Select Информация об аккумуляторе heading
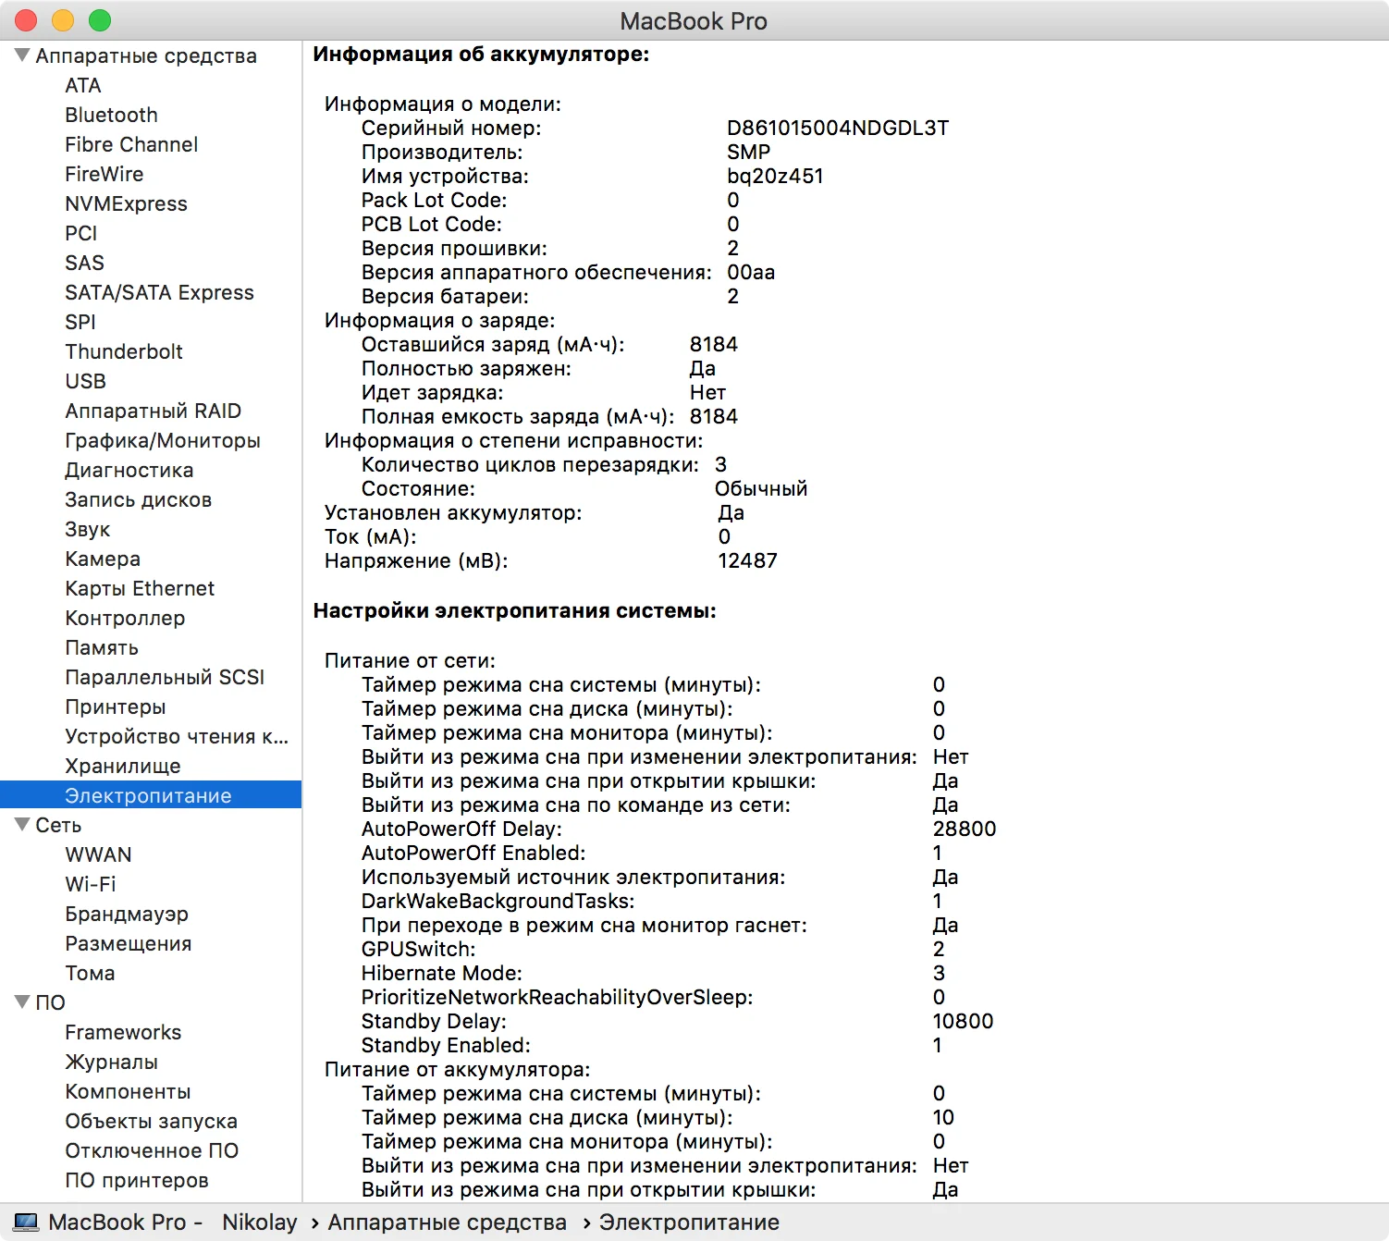Viewport: 1389px width, 1241px height. (x=481, y=54)
